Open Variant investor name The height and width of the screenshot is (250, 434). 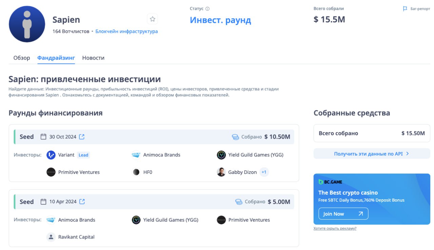[x=66, y=155]
